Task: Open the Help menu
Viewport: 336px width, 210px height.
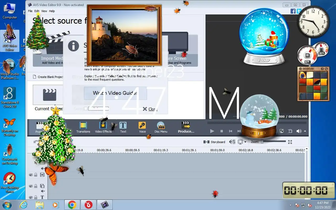Action: tap(52, 11)
